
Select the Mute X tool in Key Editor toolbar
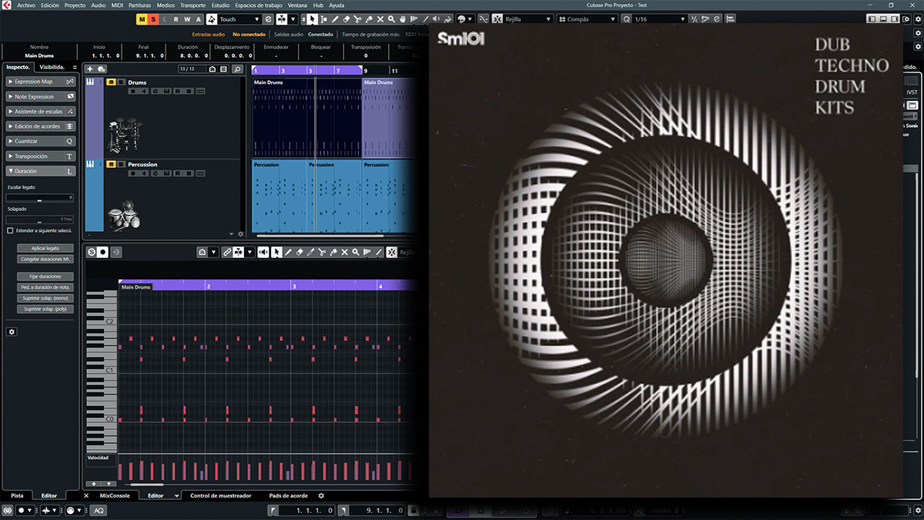click(x=344, y=252)
